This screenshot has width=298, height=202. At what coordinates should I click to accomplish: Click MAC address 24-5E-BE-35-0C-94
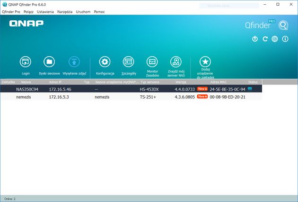point(228,89)
